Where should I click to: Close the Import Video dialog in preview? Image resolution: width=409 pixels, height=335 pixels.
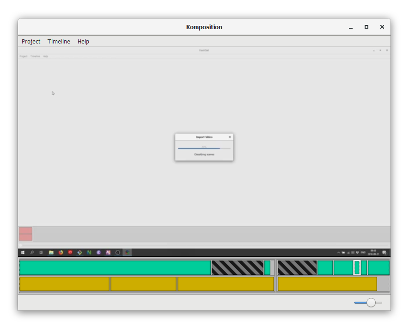pos(230,137)
